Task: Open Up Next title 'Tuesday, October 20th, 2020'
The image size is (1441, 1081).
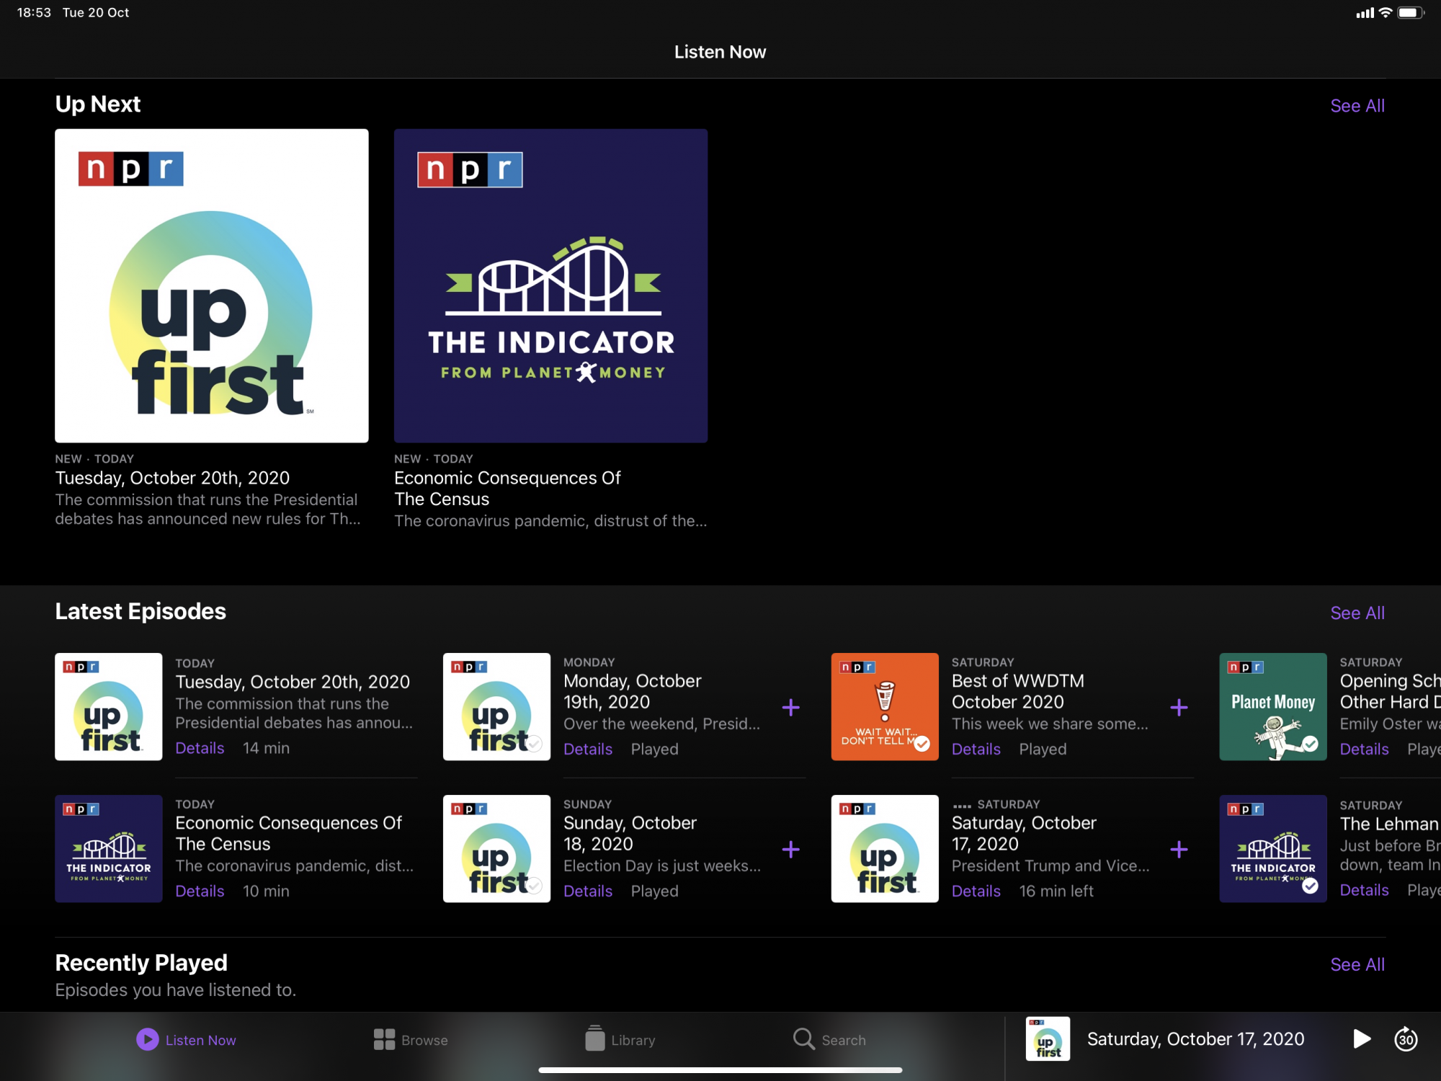Action: click(172, 478)
